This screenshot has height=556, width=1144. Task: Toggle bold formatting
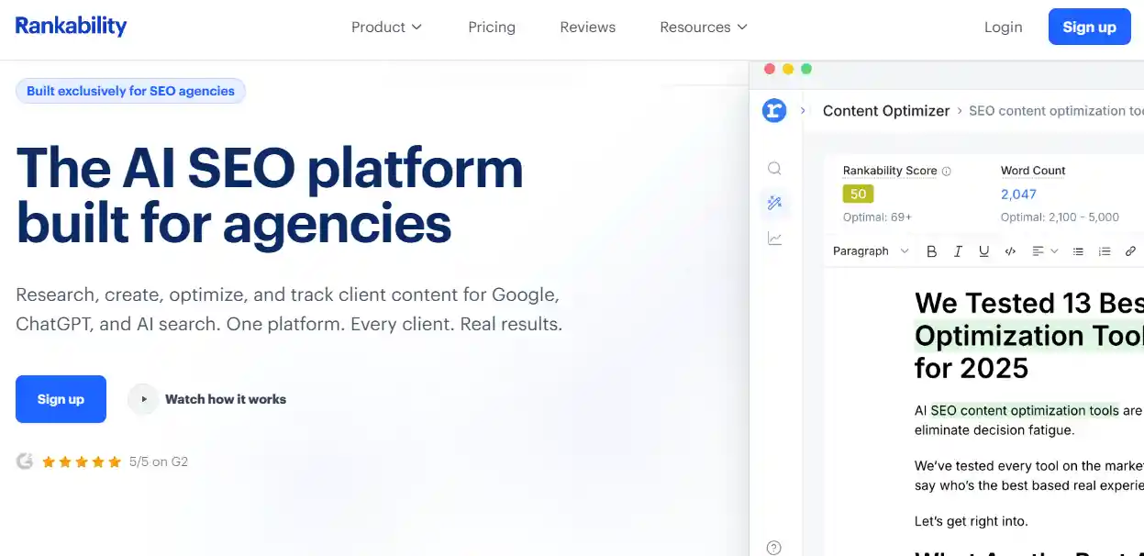932,250
